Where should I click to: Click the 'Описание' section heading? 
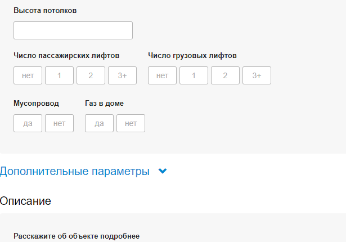[25, 200]
